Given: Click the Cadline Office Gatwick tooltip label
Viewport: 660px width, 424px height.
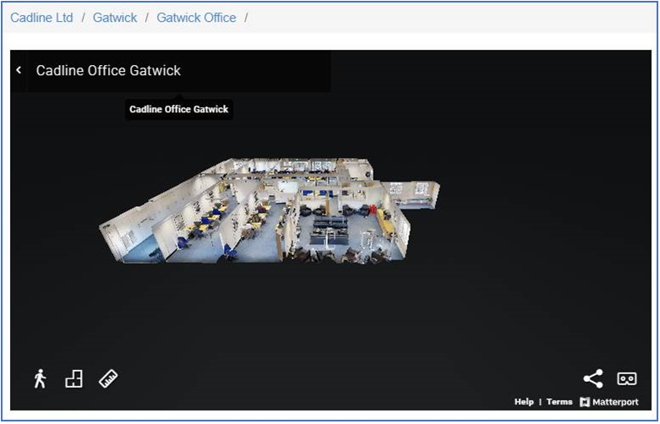Looking at the screenshot, I should coord(179,109).
